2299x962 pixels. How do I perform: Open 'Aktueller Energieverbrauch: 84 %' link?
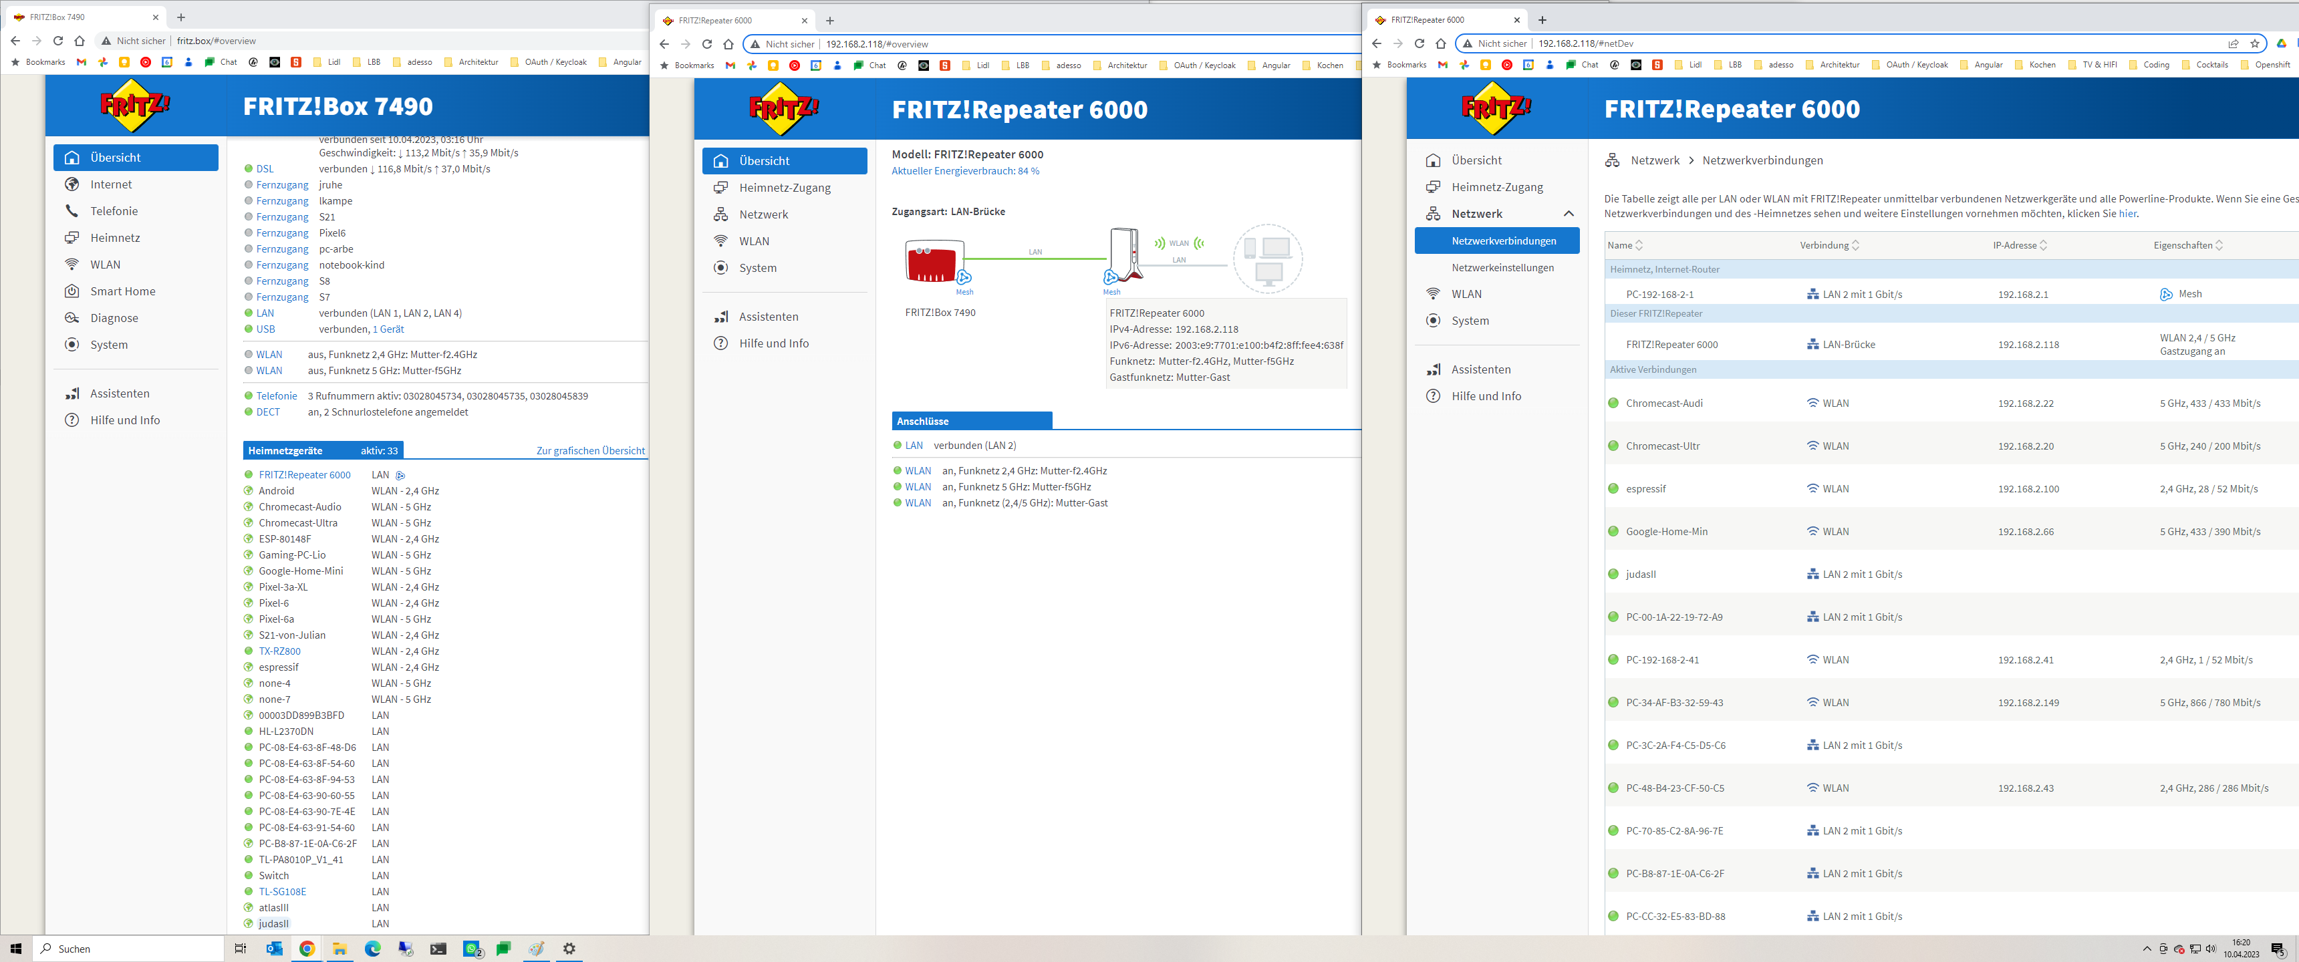pyautogui.click(x=965, y=171)
